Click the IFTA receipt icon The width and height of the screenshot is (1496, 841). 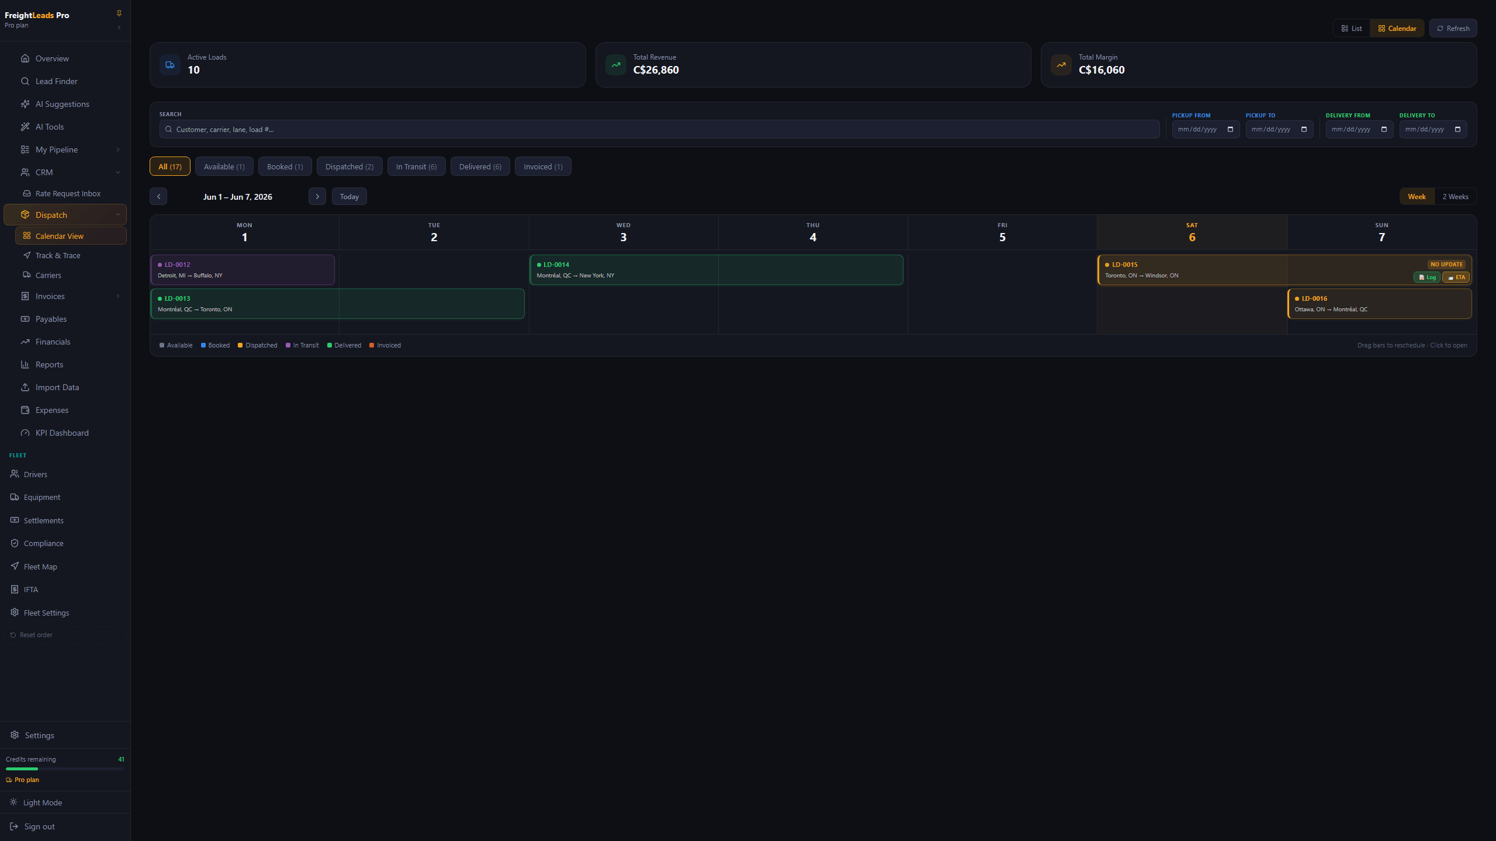15,589
